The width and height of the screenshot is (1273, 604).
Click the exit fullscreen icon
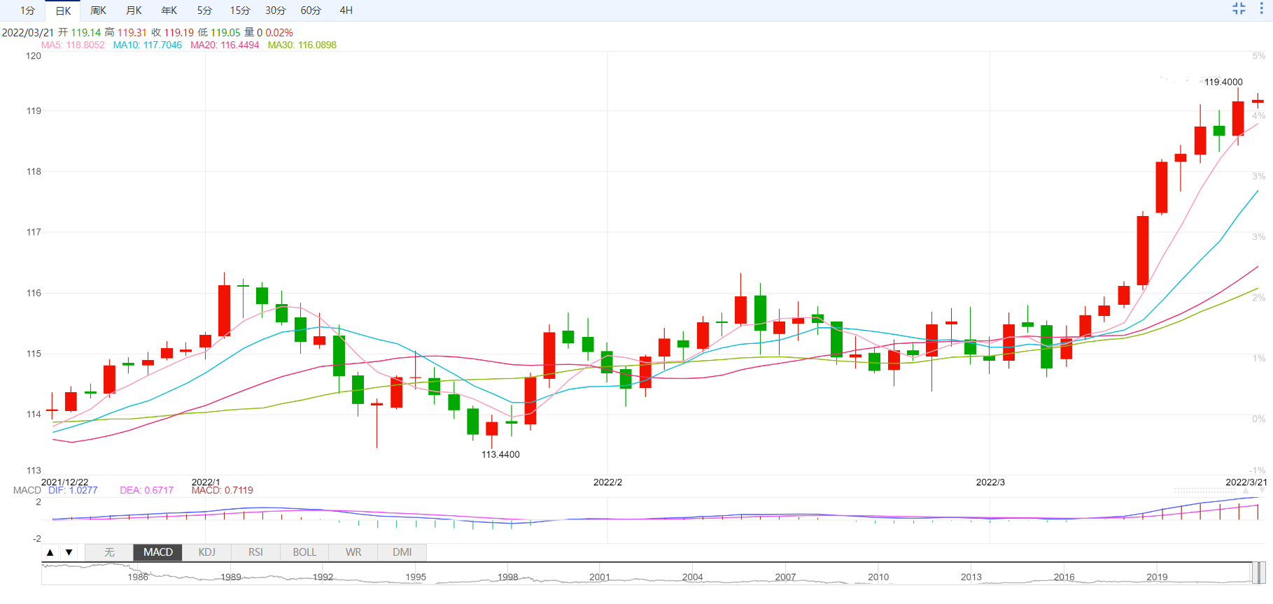[1239, 9]
